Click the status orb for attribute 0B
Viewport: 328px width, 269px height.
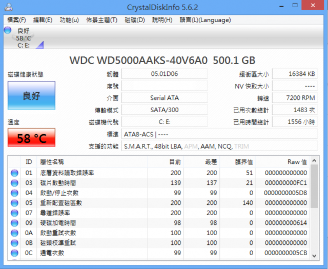(x=14, y=243)
